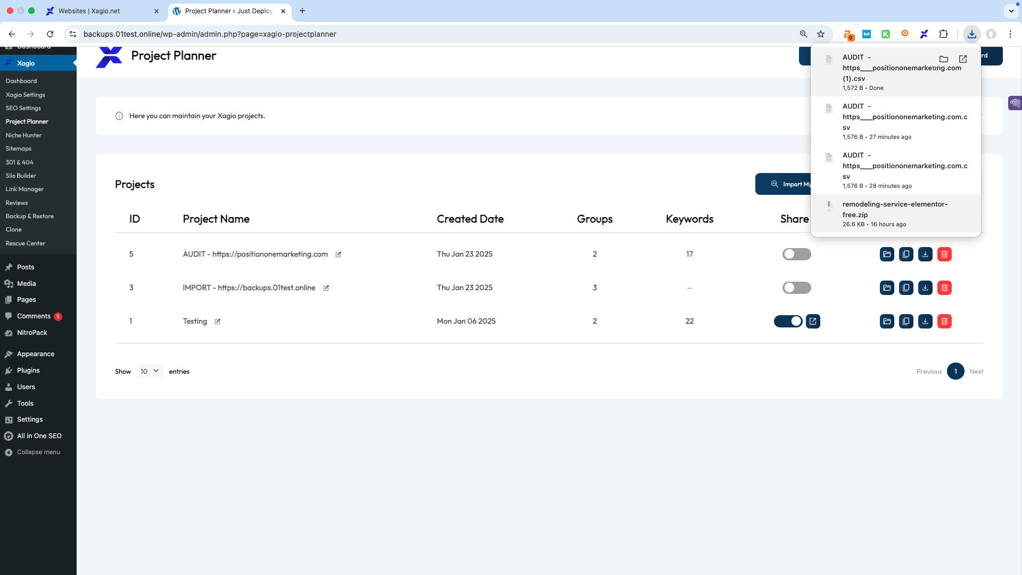Screen dimensions: 1022x575
Task: Open AUDIT csv downloaded 28 minutes ago
Action: tap(895, 170)
